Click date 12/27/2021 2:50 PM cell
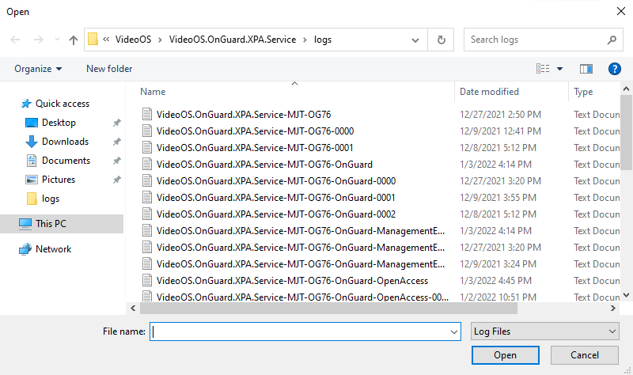 (x=500, y=115)
